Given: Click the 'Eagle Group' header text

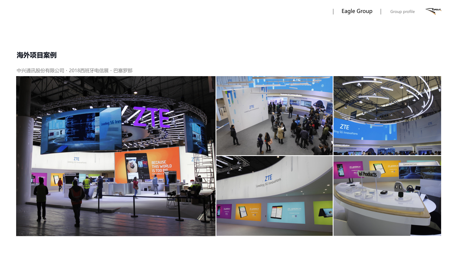Looking at the screenshot, I should 357,11.
